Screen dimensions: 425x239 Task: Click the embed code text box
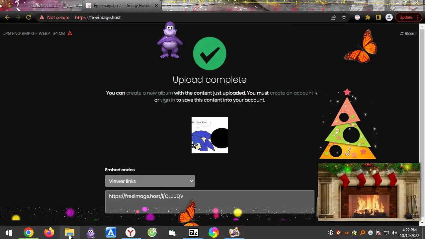[210, 202]
